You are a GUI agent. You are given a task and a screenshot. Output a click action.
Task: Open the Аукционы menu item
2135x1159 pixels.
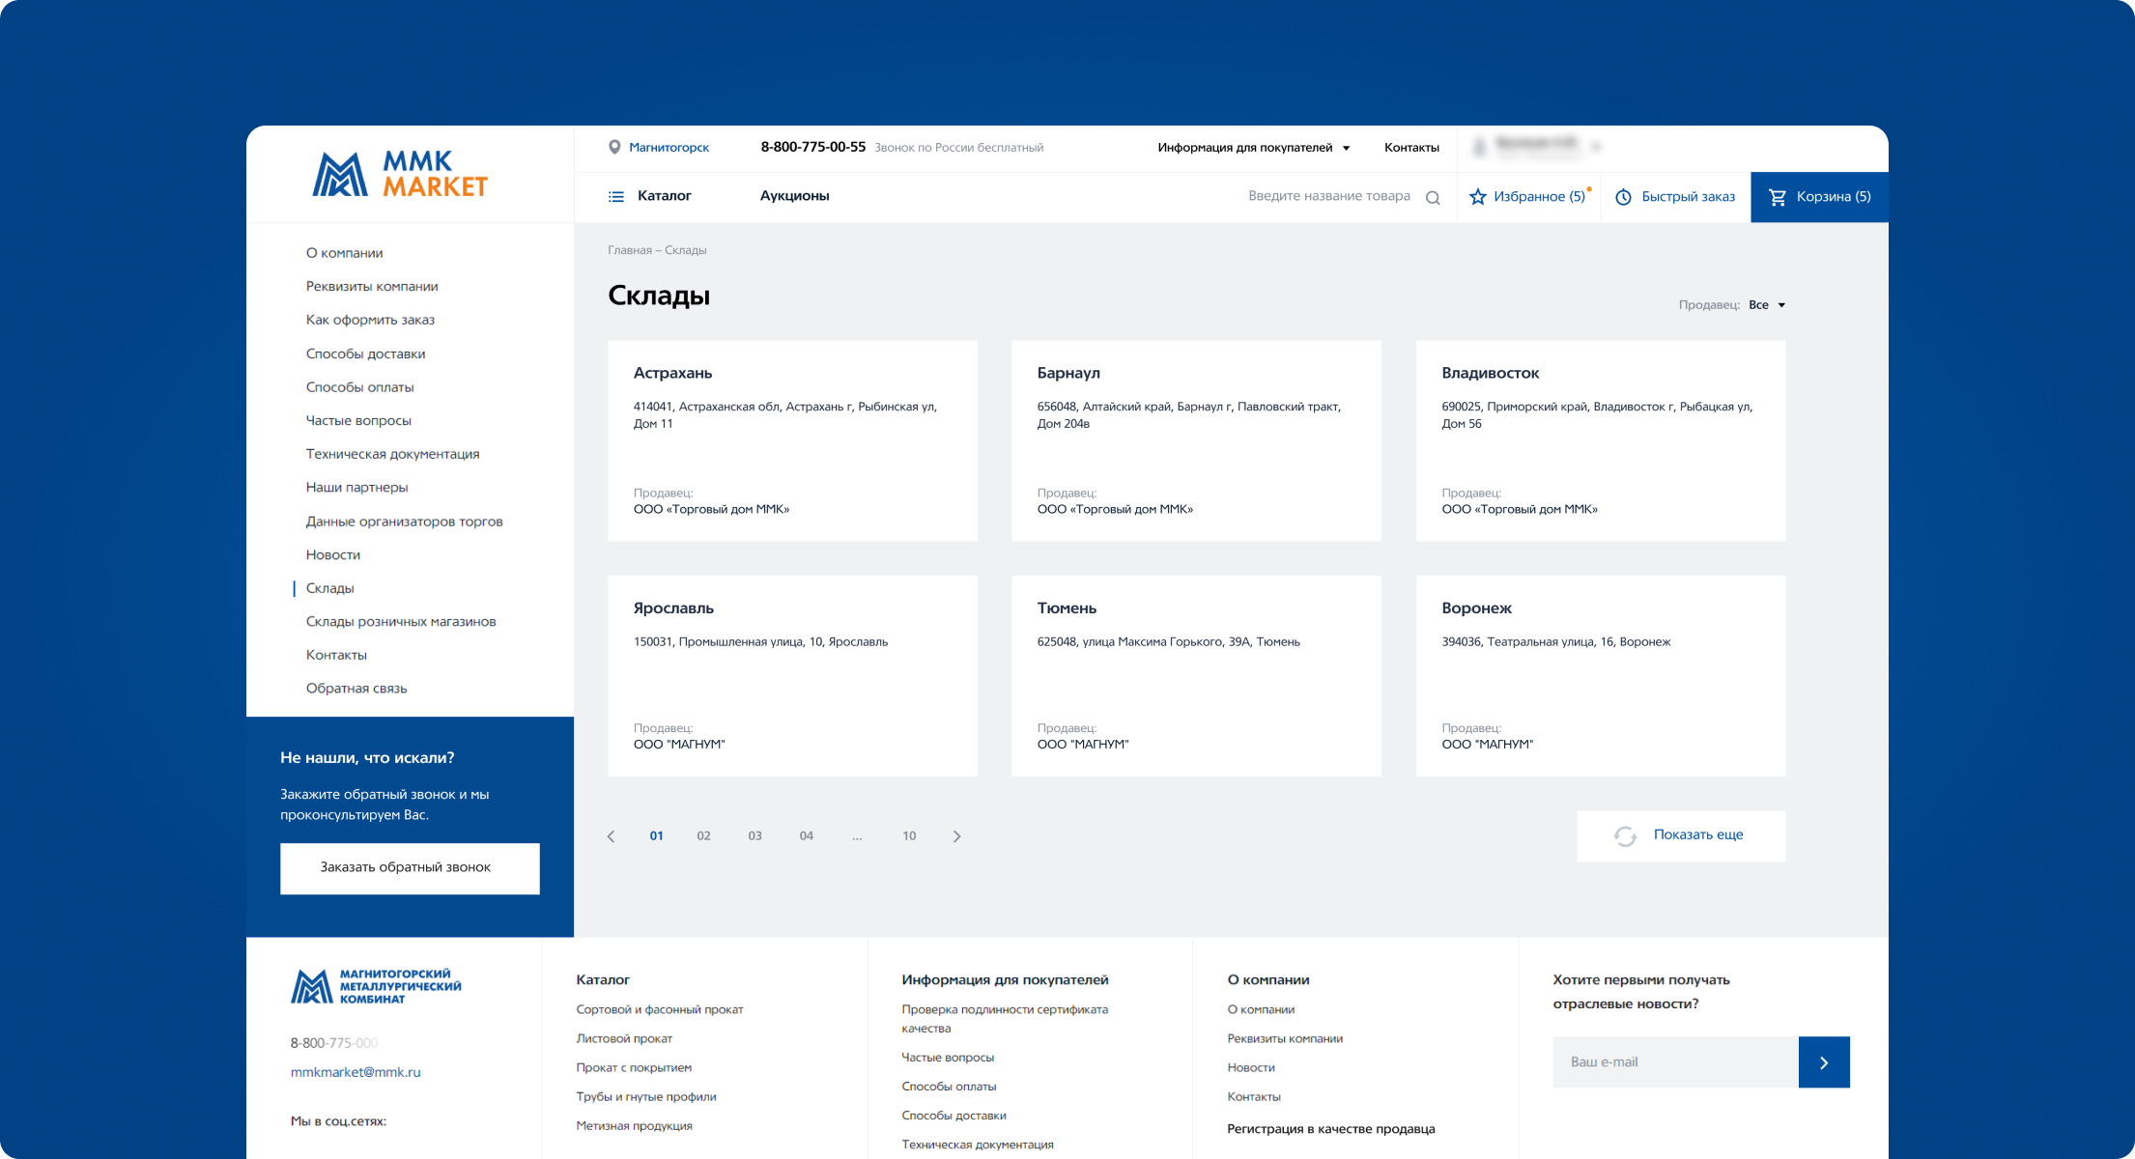click(794, 196)
